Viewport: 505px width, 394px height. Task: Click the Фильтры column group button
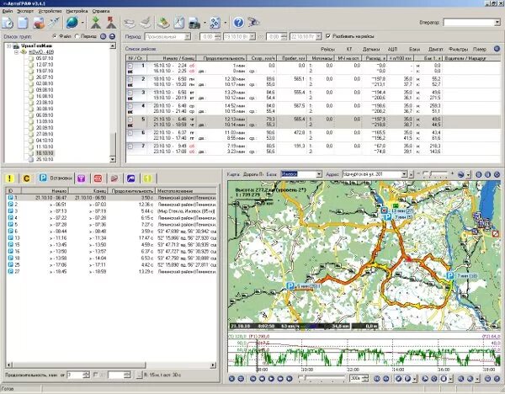tap(458, 50)
